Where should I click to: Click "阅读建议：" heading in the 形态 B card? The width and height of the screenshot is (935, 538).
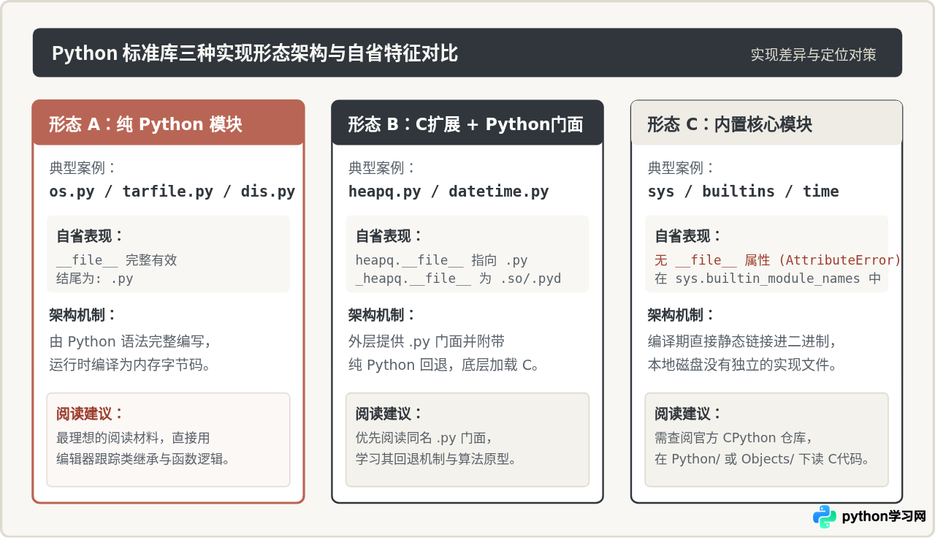coord(390,414)
